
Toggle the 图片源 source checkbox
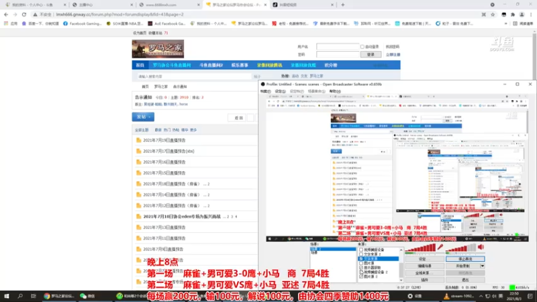pos(361,263)
